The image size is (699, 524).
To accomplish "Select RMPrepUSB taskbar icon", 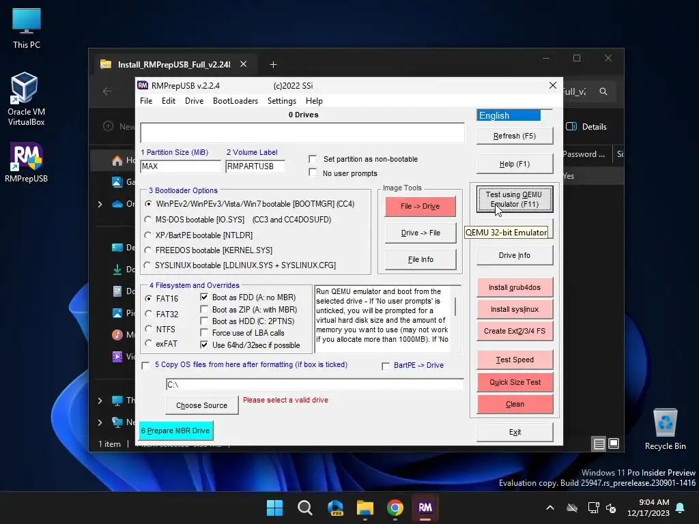I will pyautogui.click(x=425, y=508).
